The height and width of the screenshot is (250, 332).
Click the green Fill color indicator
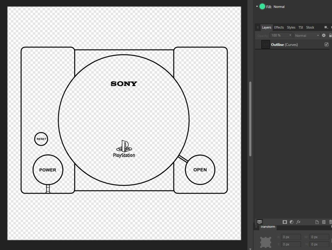point(262,6)
